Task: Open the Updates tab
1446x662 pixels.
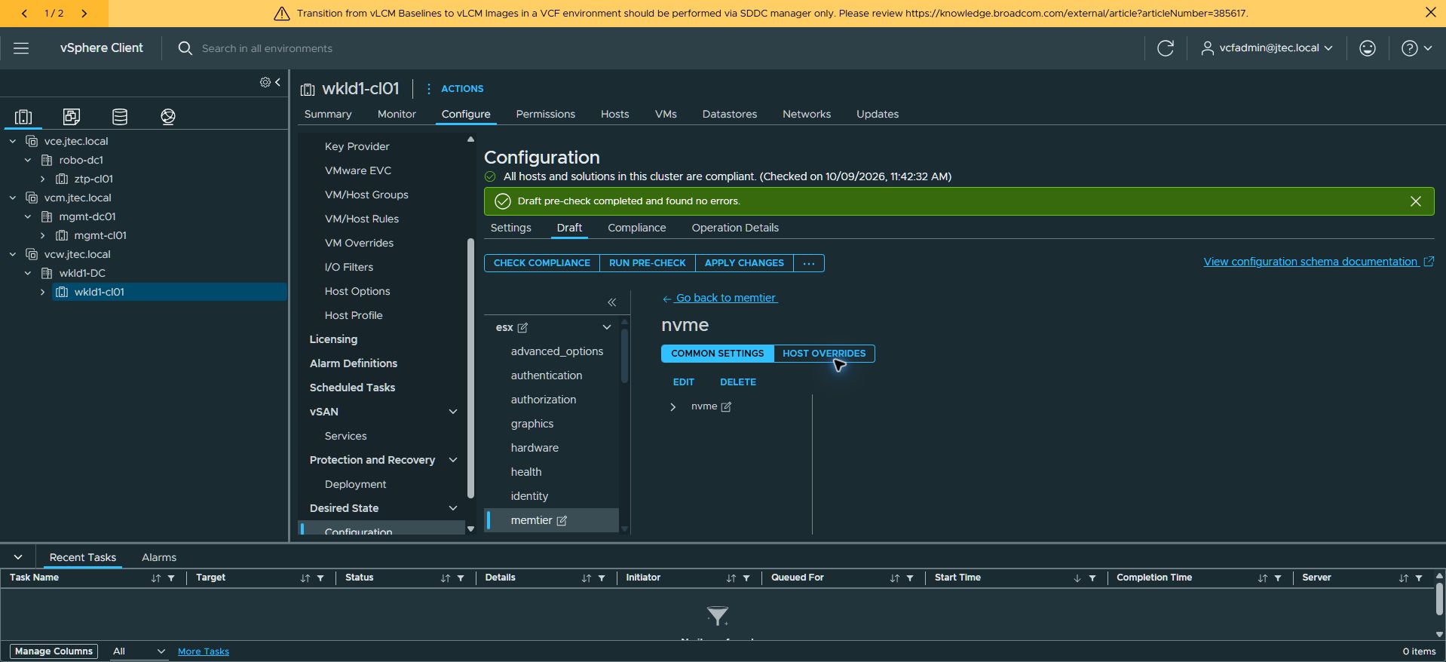Action: [878, 114]
